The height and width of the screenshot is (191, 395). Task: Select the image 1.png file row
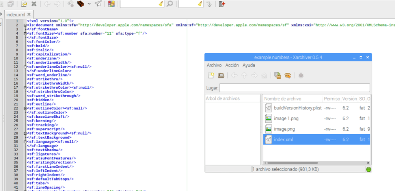tap(317, 119)
